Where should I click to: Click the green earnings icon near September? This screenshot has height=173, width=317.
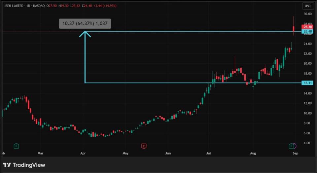click(x=291, y=146)
